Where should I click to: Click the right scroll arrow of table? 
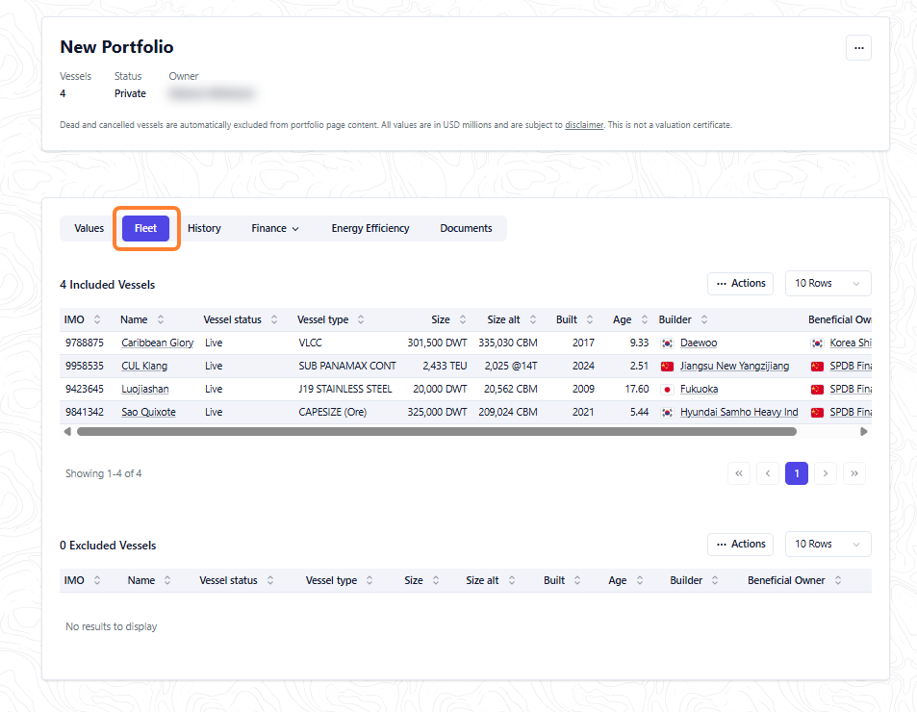(864, 432)
